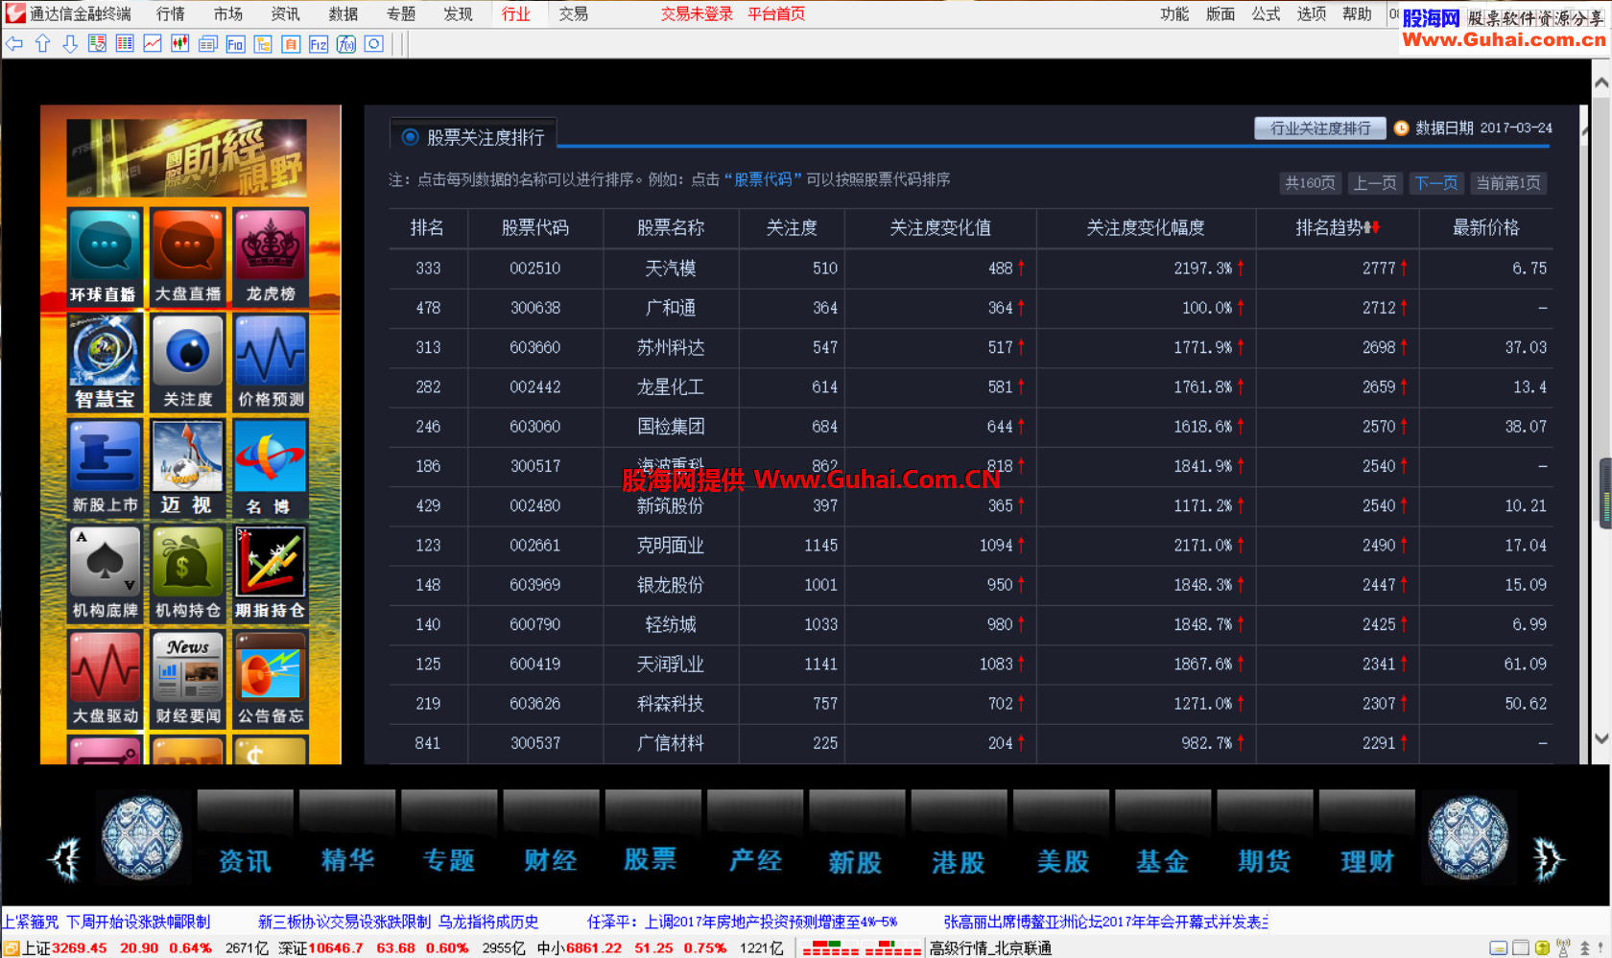Sort by 排名 column header

click(427, 227)
